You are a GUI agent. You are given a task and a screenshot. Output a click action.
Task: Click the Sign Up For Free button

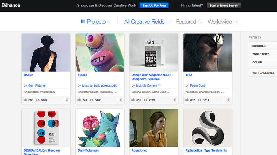154,5
